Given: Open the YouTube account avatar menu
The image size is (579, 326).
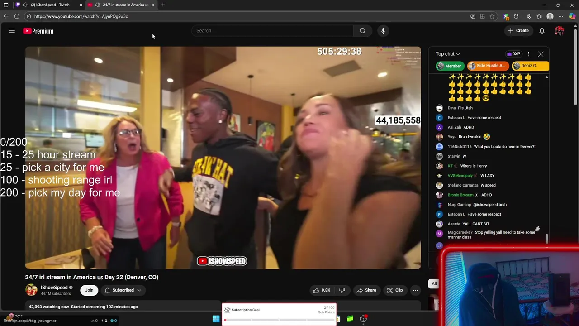Looking at the screenshot, I should coord(560,31).
